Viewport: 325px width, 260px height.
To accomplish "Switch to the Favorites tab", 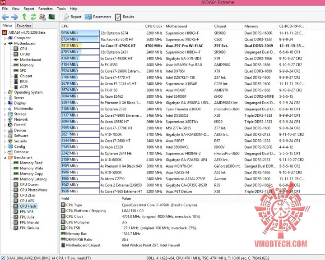I will coord(24,26).
